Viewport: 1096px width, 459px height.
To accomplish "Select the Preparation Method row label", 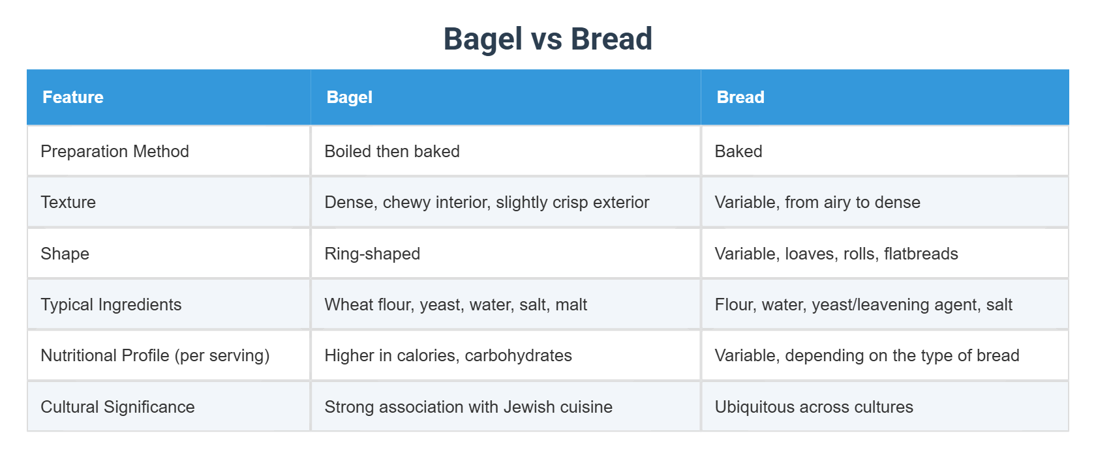I will click(115, 151).
